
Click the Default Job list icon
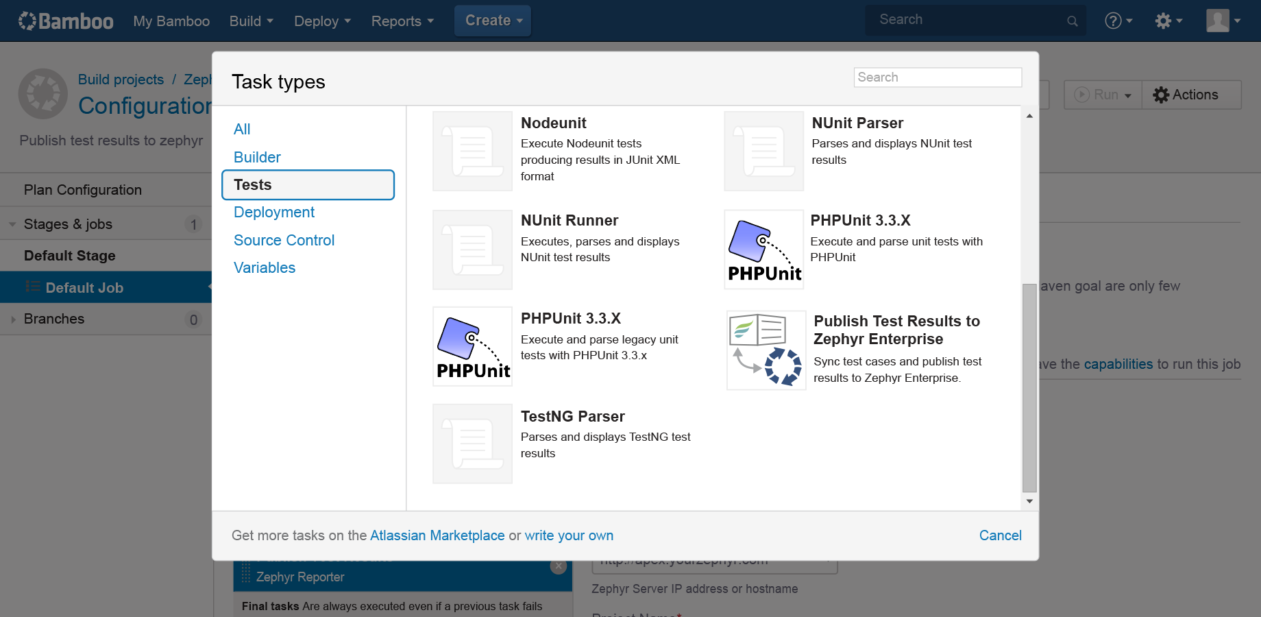tap(32, 287)
